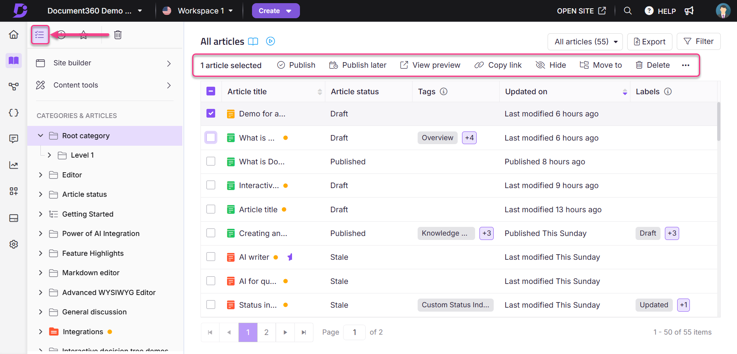Collapse the Root category folder
The height and width of the screenshot is (354, 737).
[40, 135]
